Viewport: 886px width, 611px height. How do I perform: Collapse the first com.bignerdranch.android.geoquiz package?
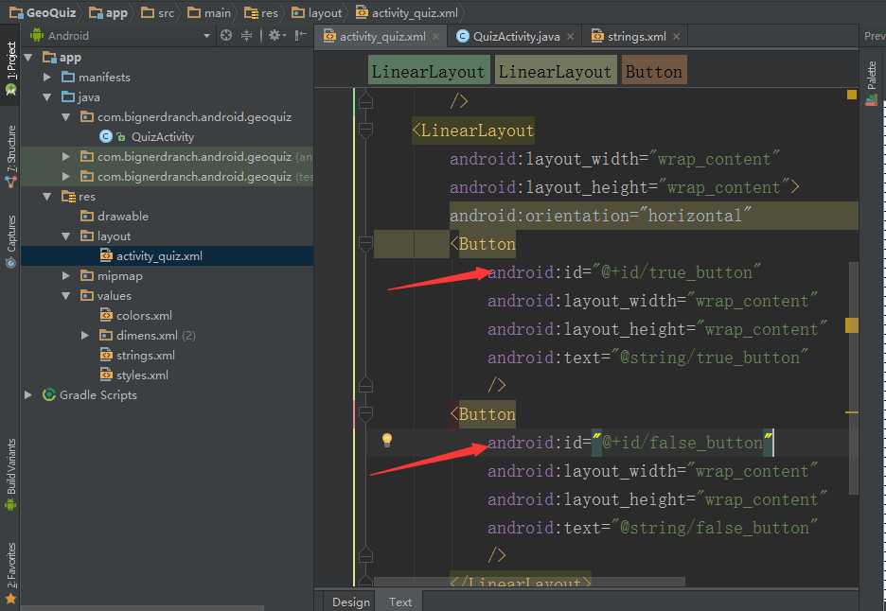[x=66, y=117]
